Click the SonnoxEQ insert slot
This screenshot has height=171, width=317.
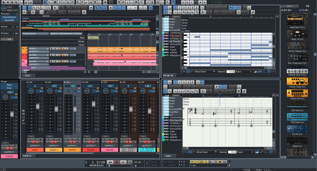8,20
